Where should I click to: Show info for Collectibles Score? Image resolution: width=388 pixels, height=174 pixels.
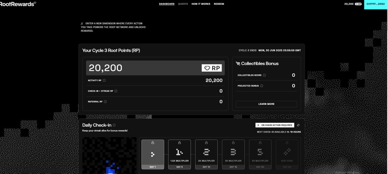coord(264,75)
